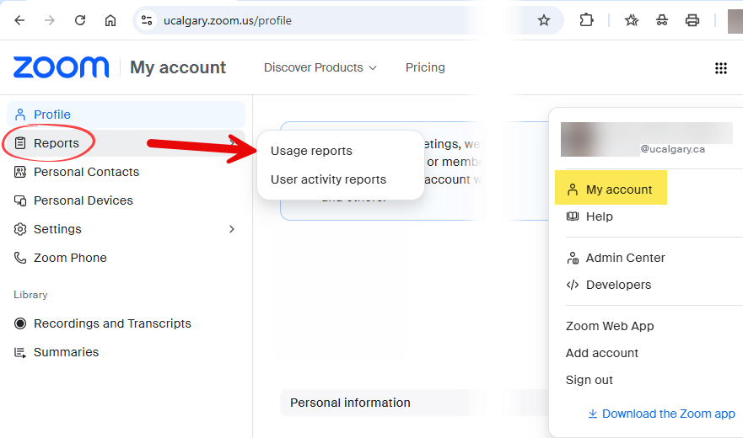Click the browser forward arrow
743x438 pixels.
click(x=49, y=20)
